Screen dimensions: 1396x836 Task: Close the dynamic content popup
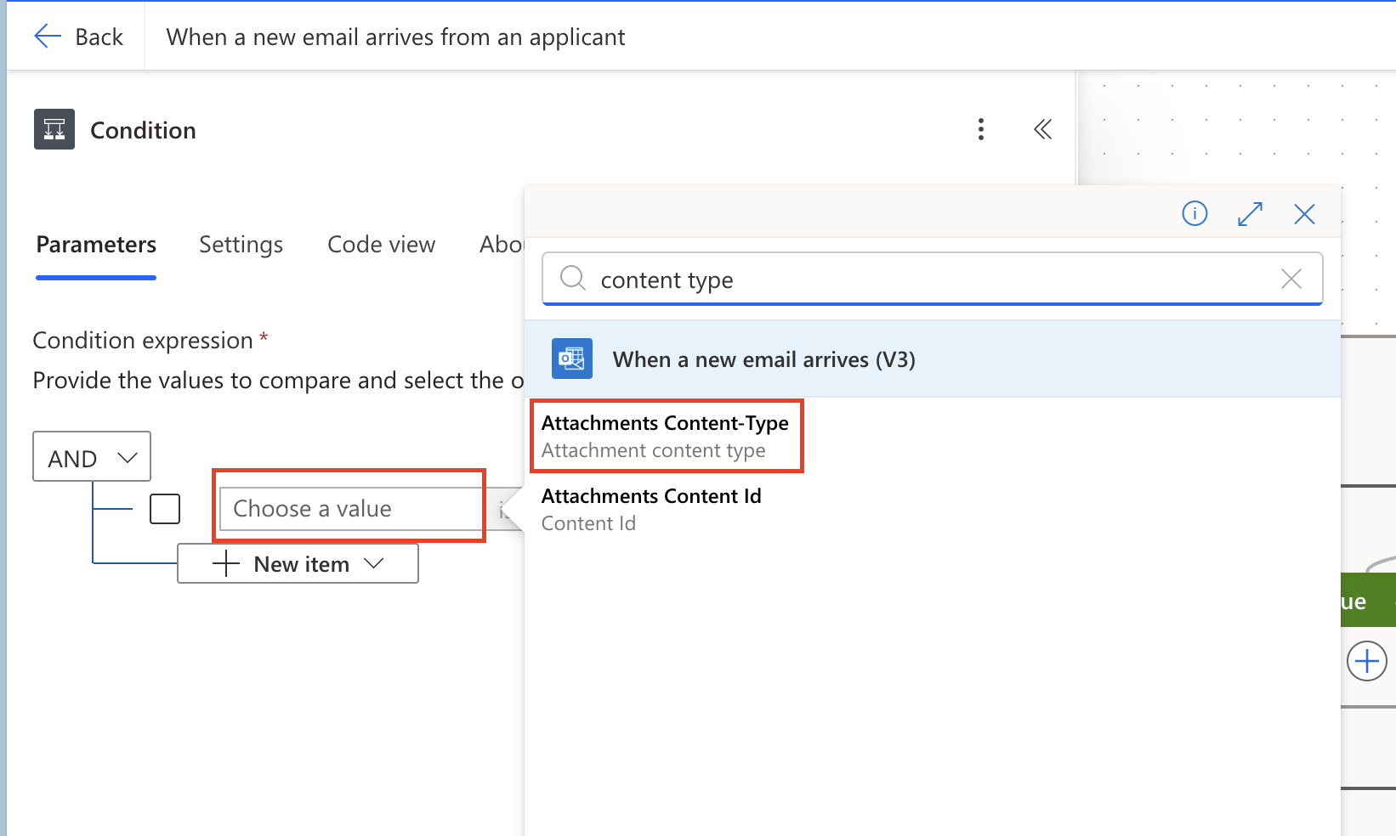coord(1304,213)
